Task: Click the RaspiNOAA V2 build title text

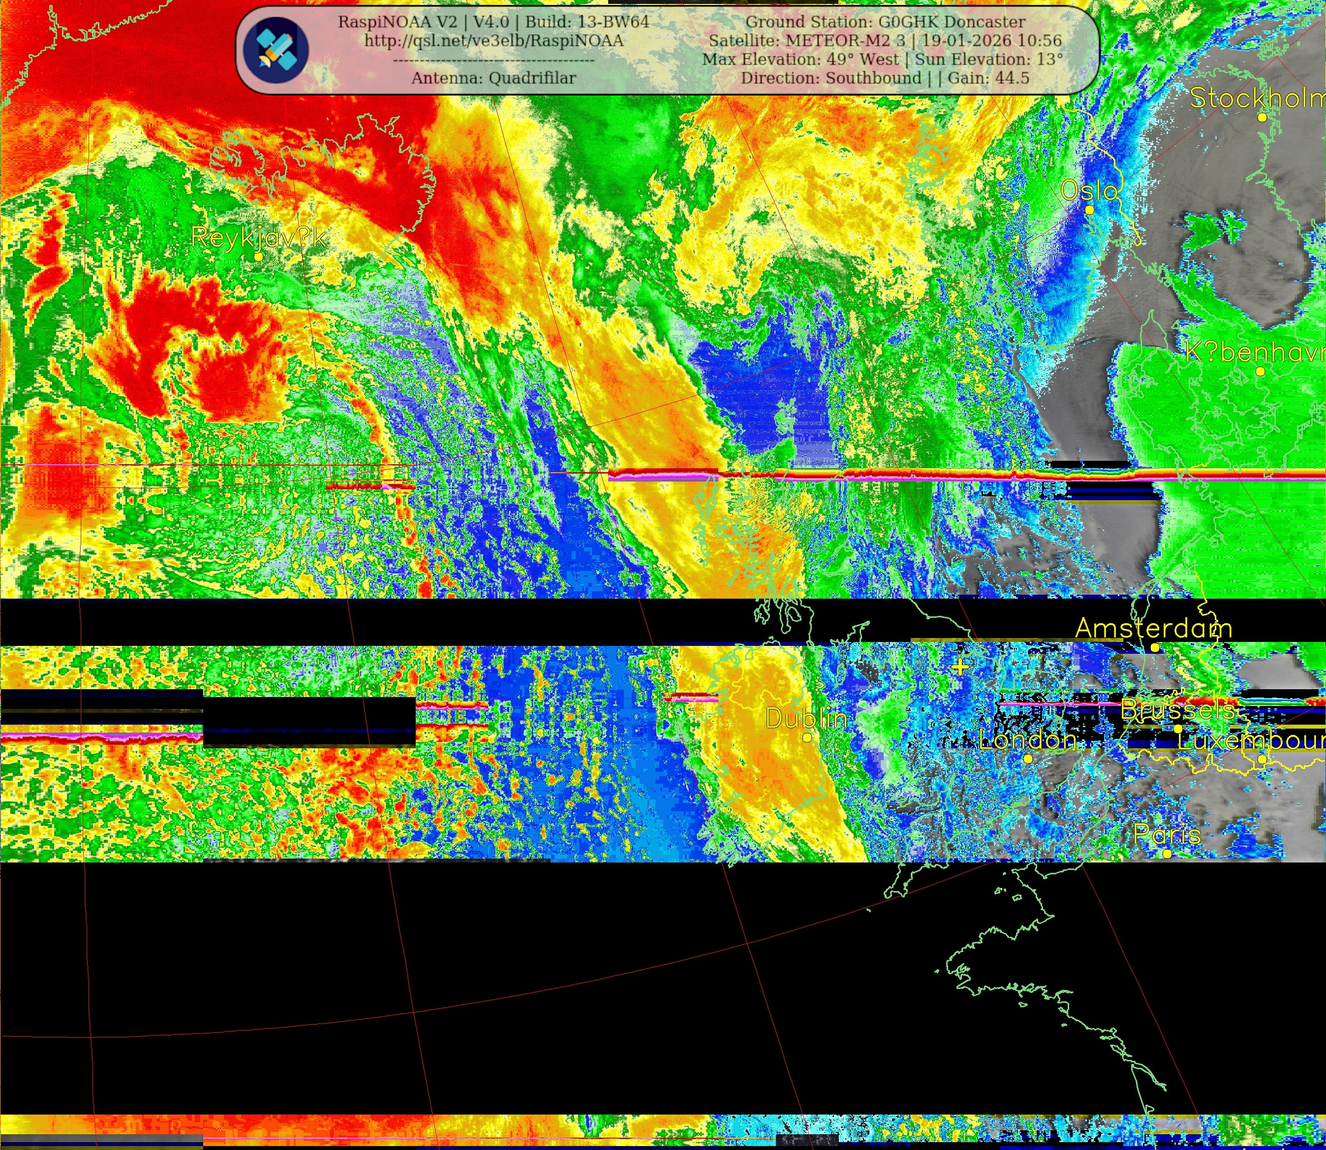Action: click(x=493, y=22)
